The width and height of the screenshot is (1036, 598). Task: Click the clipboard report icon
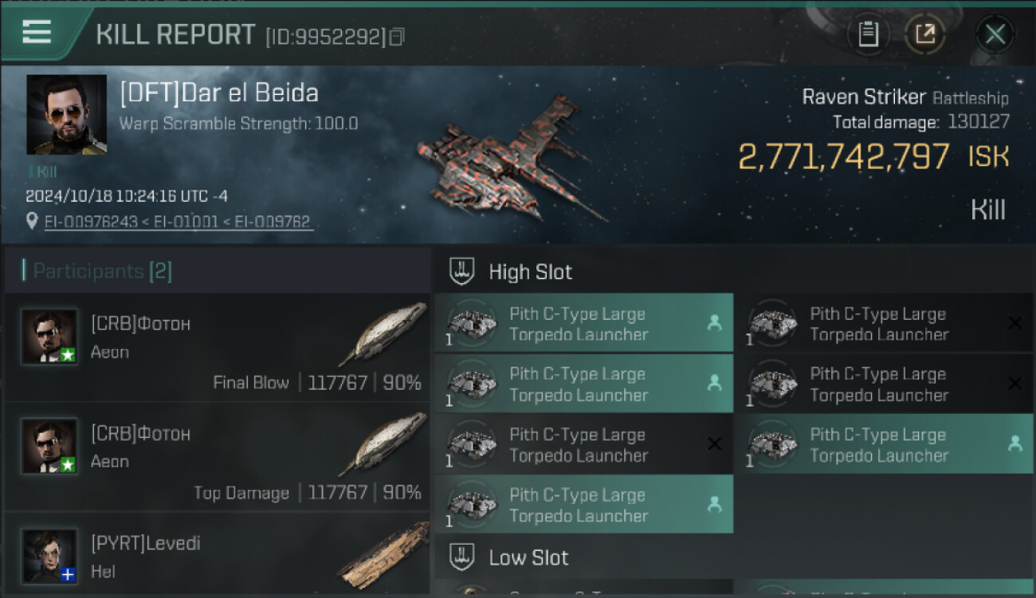pyautogui.click(x=868, y=34)
